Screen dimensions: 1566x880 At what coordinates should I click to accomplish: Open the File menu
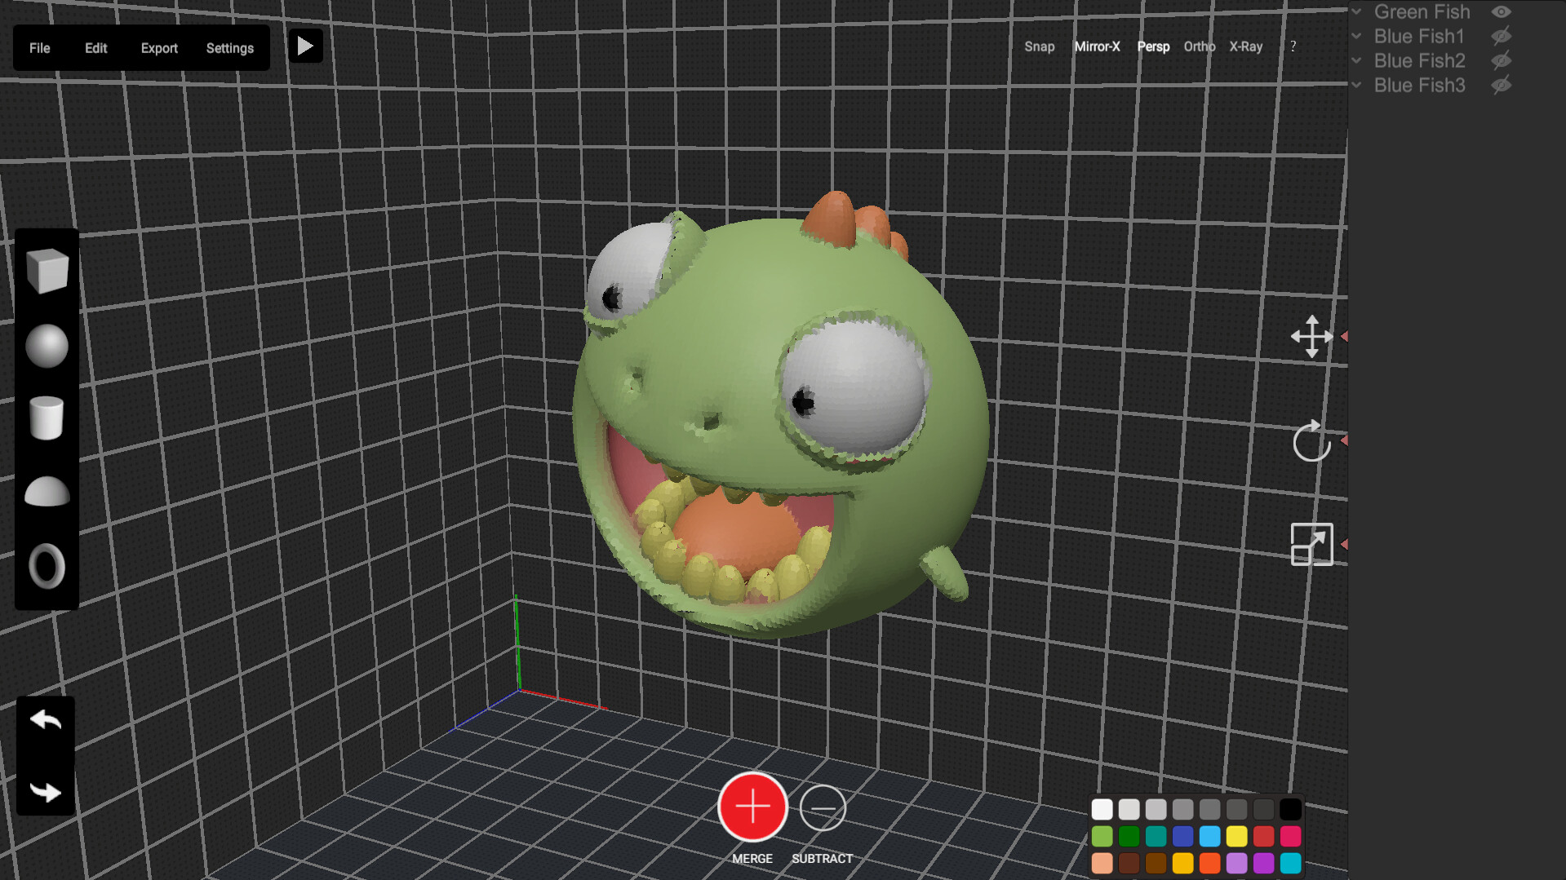point(38,47)
